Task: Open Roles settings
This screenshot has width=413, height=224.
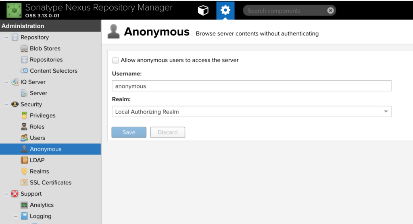Action: click(37, 126)
